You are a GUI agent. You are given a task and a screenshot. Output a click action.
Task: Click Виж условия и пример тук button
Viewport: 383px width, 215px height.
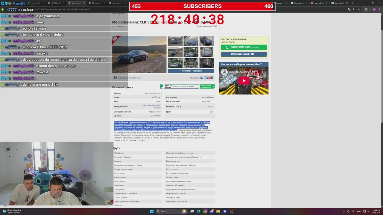207,86
